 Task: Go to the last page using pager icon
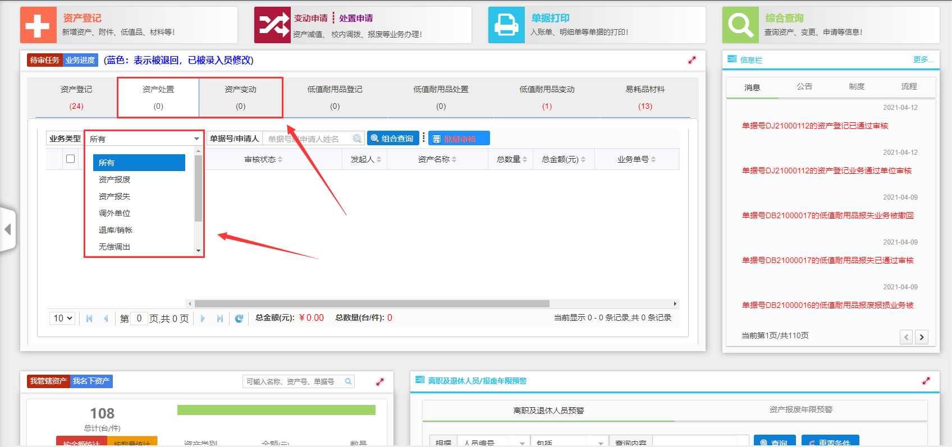click(220, 319)
